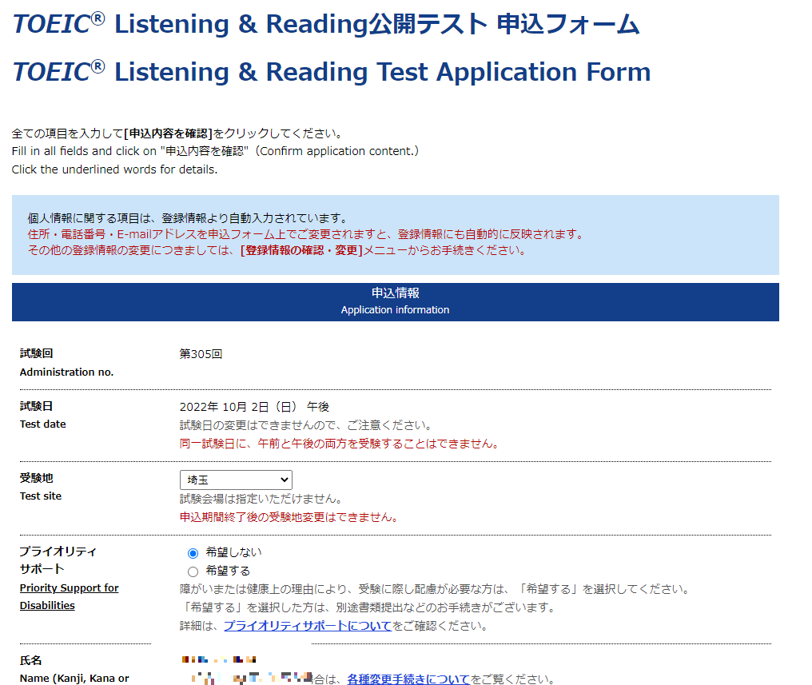Viewport: 812px width, 685px height.
Task: Click the 障がいまたは健康上の理由により explanation line
Action: [435, 589]
